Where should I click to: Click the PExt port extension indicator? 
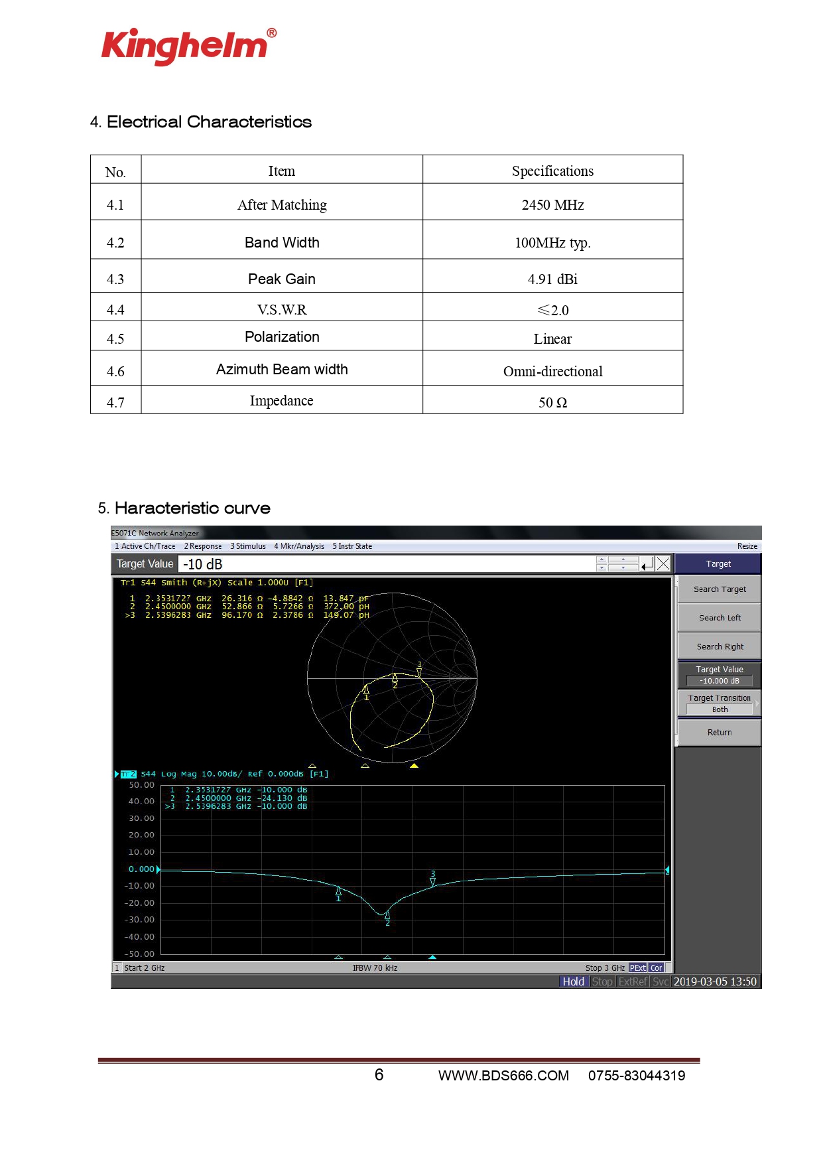[x=637, y=968]
